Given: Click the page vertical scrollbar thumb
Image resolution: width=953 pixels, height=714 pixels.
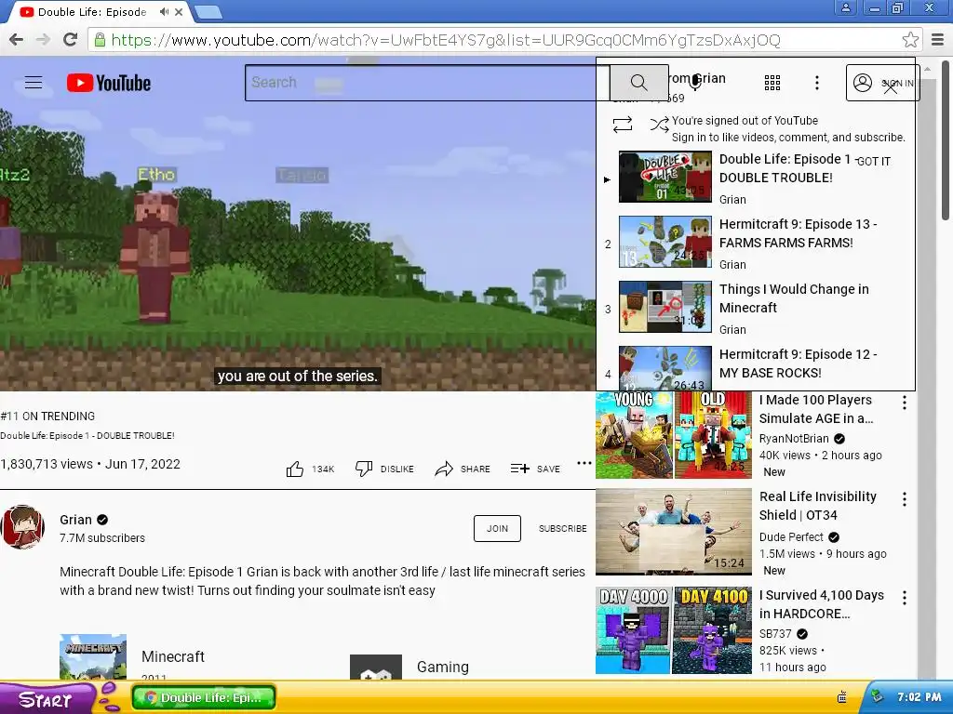Looking at the screenshot, I should [946, 139].
